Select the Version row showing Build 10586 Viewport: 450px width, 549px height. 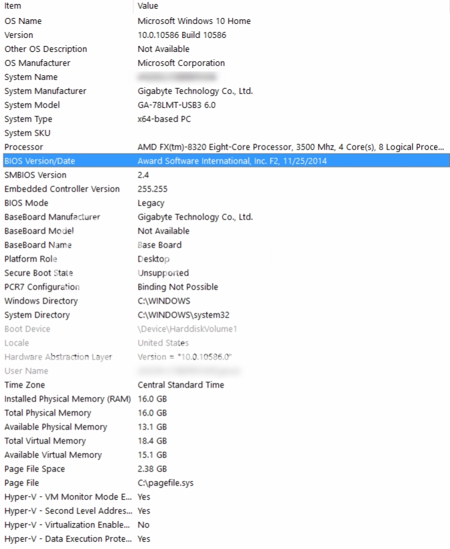[19, 35]
